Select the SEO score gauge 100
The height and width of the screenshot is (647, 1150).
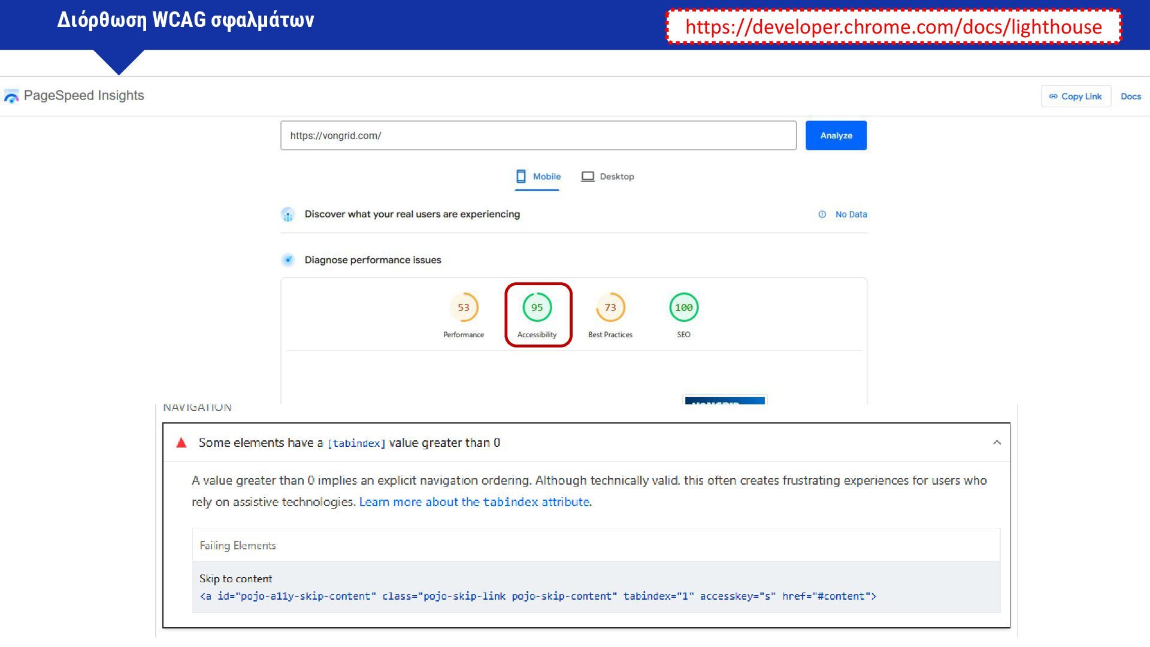coord(683,308)
